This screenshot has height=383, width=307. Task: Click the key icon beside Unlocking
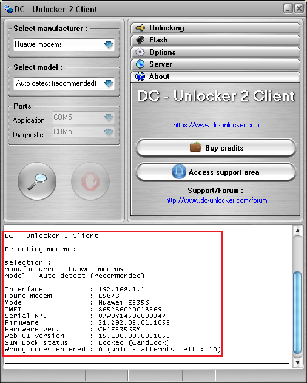coord(140,28)
